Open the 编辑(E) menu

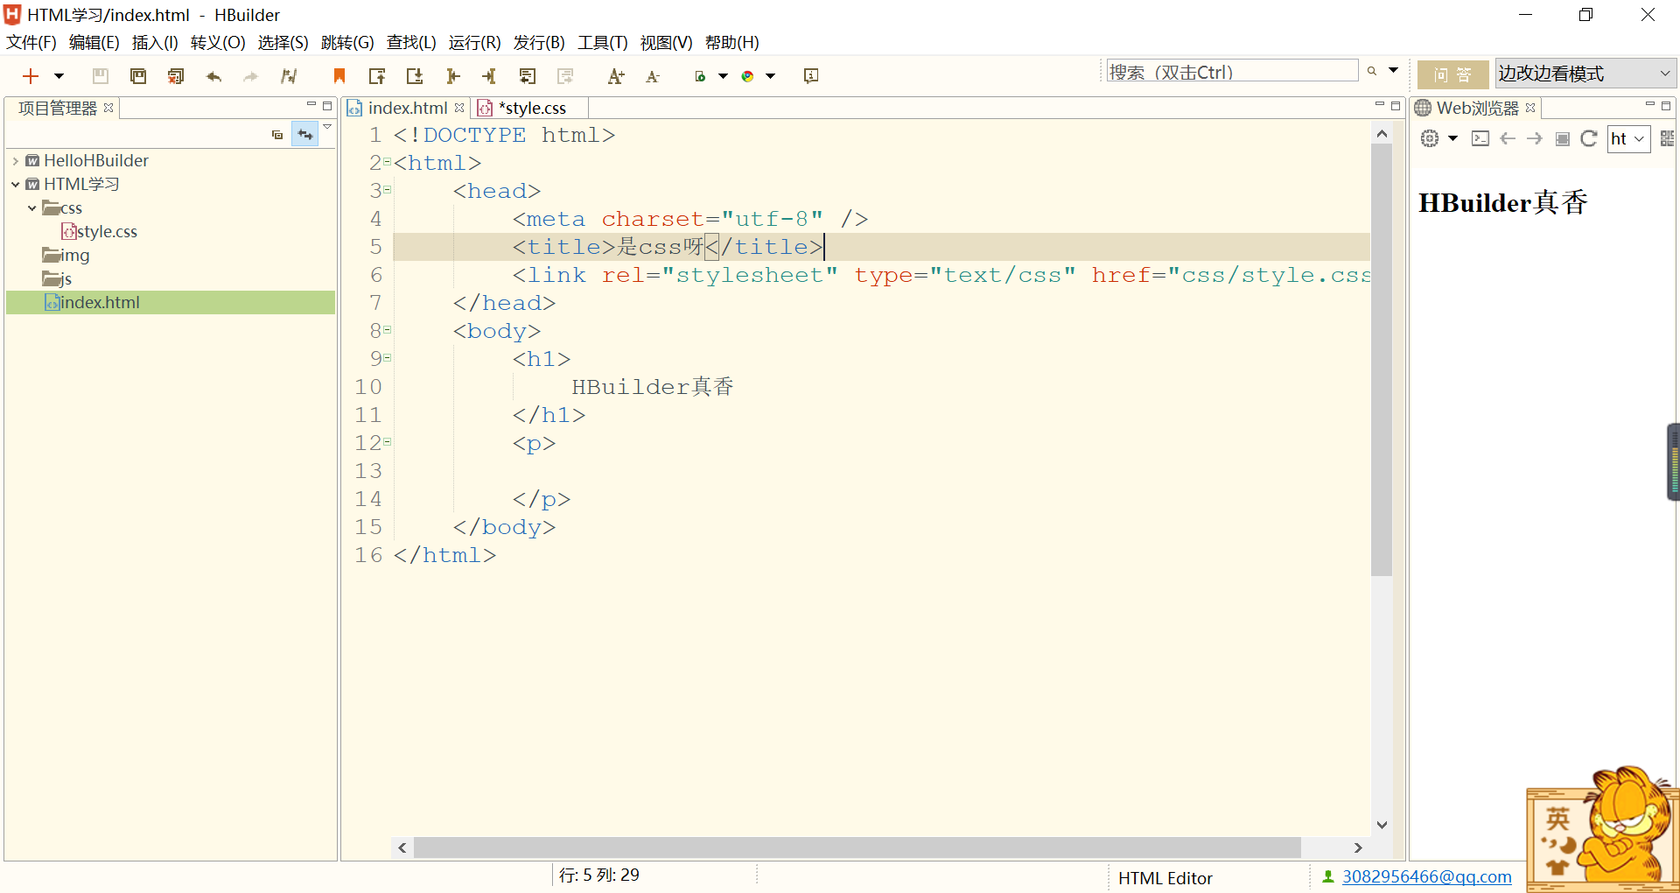click(x=94, y=42)
